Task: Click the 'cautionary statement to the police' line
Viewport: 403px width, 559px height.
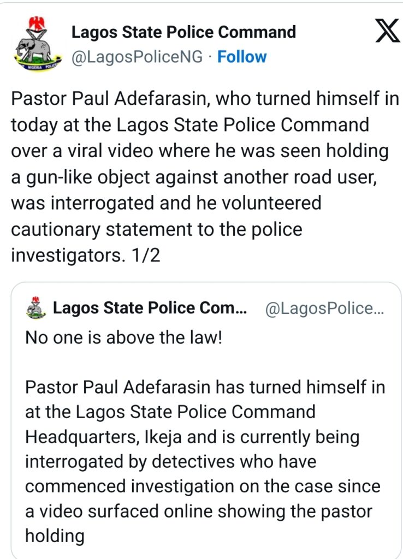Action: pos(157,229)
